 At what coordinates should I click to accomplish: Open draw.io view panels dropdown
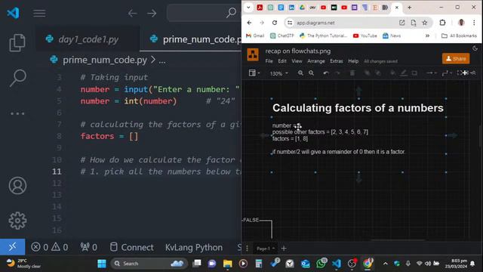[254, 73]
